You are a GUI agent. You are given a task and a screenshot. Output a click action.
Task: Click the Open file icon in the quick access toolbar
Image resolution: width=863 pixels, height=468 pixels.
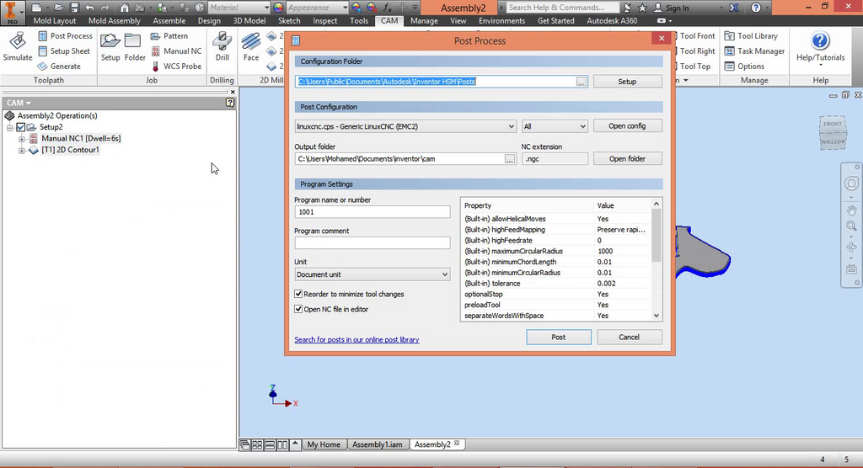[x=58, y=8]
